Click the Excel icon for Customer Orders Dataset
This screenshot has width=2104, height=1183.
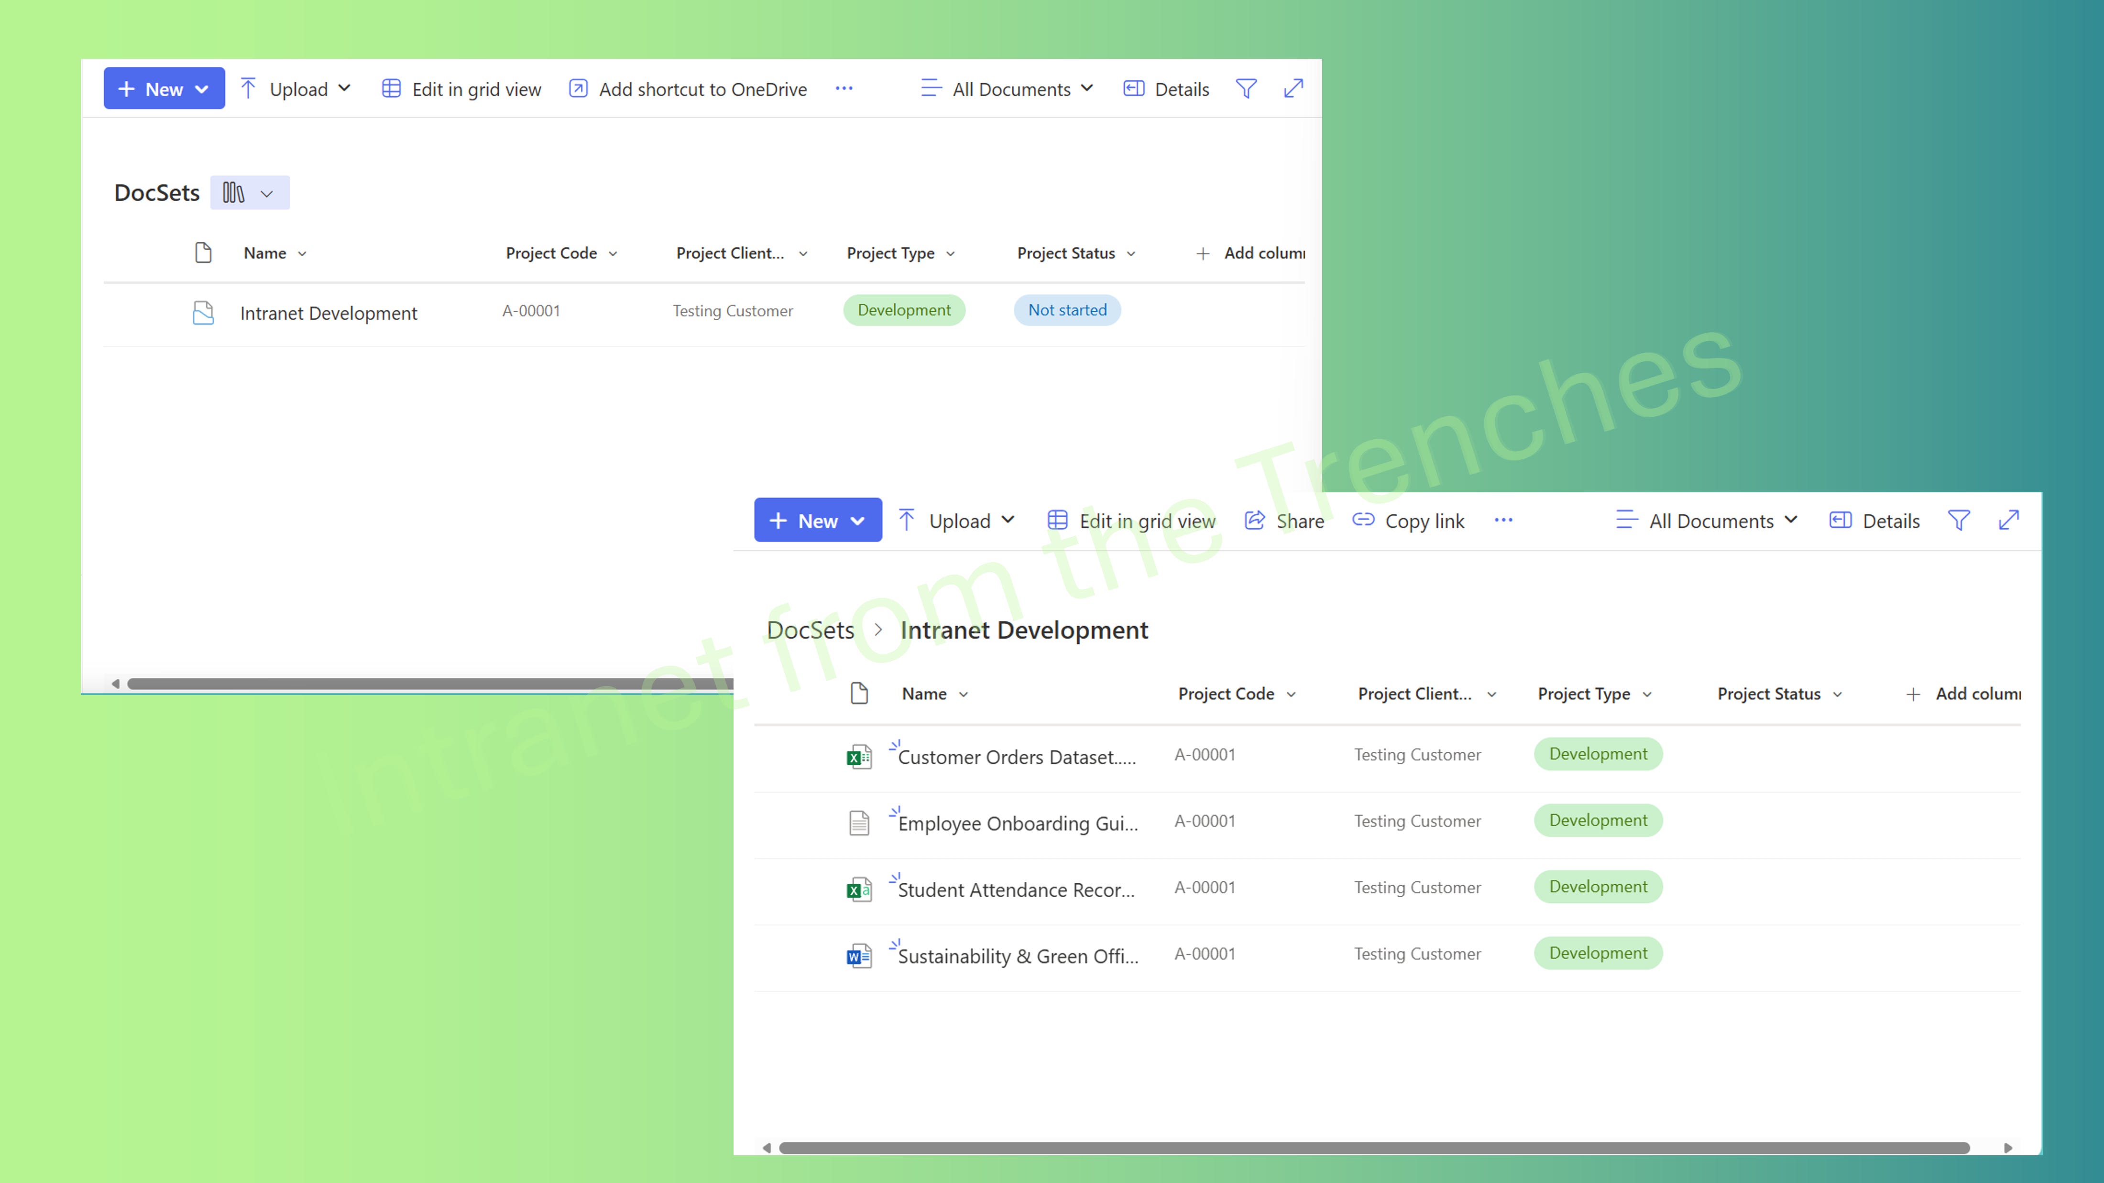pos(858,756)
